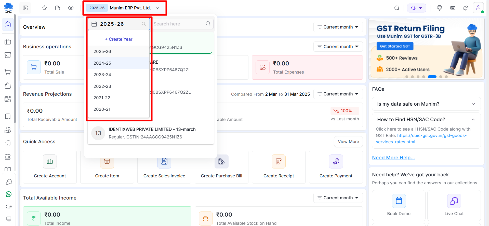Click Create Payment tile
The height and width of the screenshot is (226, 489).
pos(336,167)
